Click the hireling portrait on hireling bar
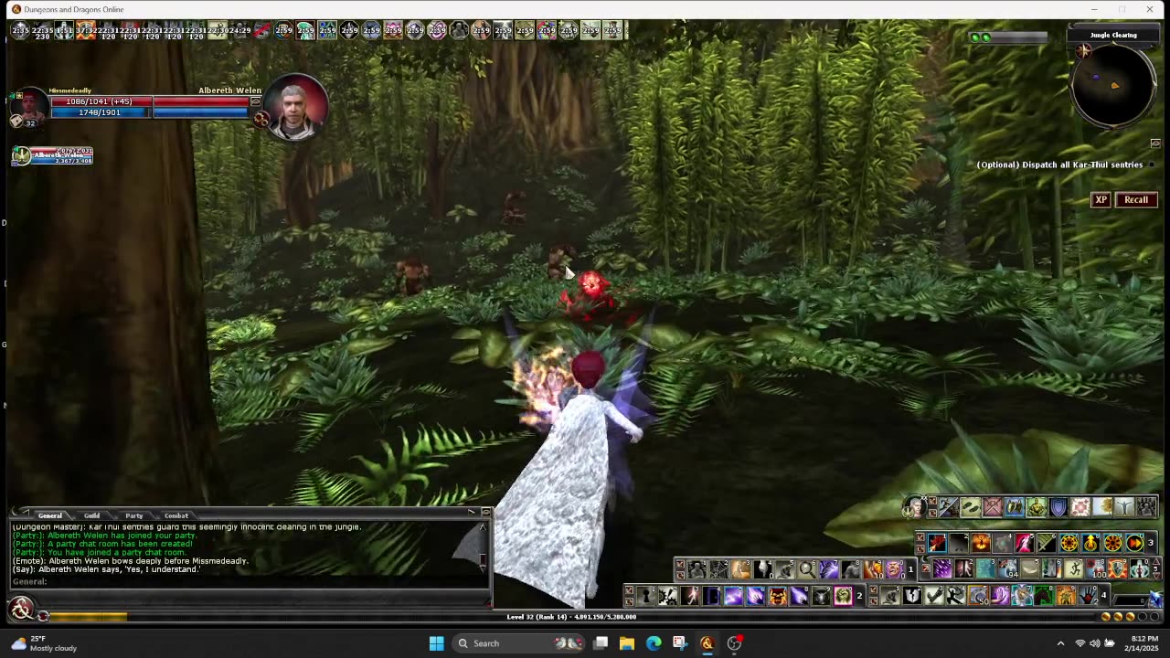The image size is (1170, 658). coord(916,506)
